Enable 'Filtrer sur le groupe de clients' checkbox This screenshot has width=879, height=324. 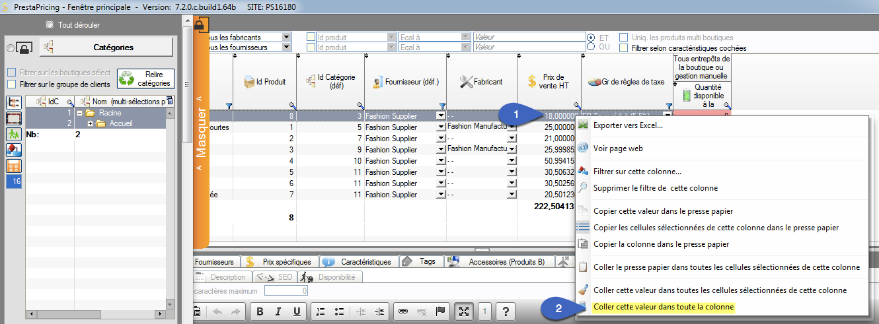11,84
